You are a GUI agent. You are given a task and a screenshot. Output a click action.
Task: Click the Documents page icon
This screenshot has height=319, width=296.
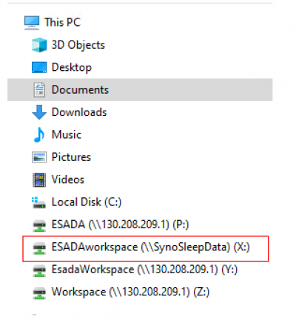(x=39, y=90)
